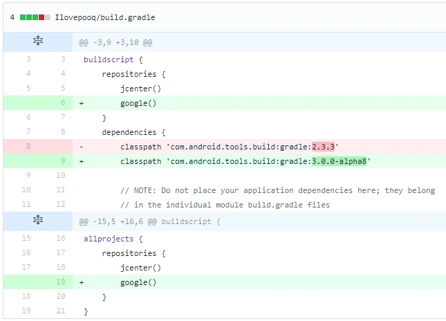The height and width of the screenshot is (321, 446).
Task: Expand hidden lines above allprojects block
Action: coord(38,220)
